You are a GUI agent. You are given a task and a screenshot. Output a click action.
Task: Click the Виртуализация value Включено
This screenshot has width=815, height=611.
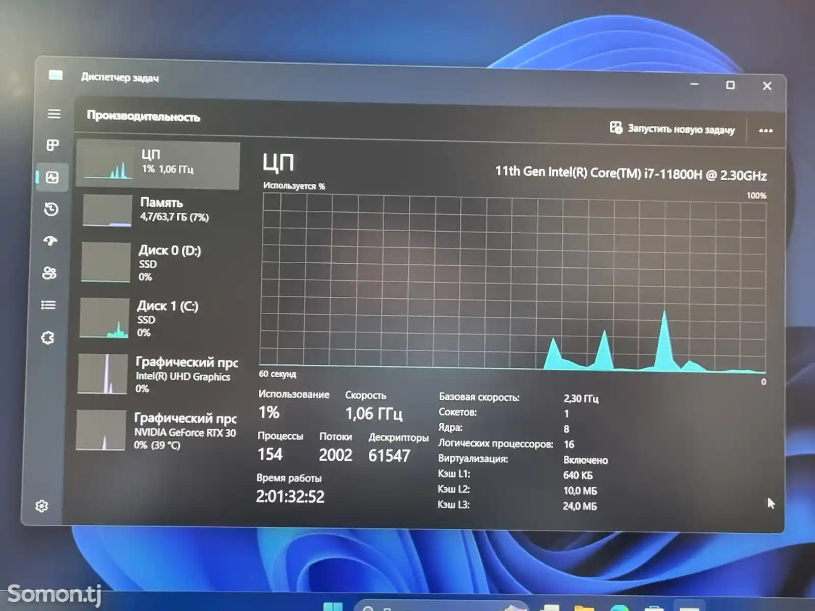(x=585, y=460)
